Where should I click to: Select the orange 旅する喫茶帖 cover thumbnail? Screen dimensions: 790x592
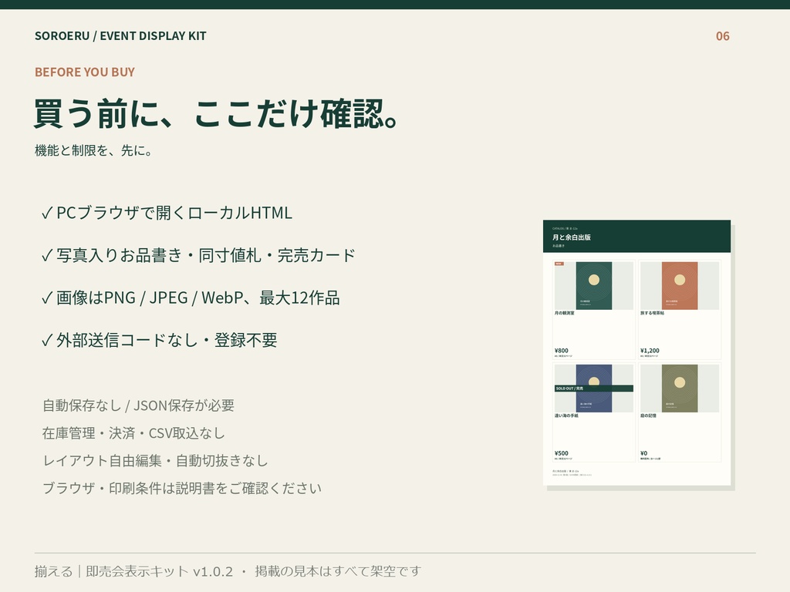pyautogui.click(x=680, y=285)
